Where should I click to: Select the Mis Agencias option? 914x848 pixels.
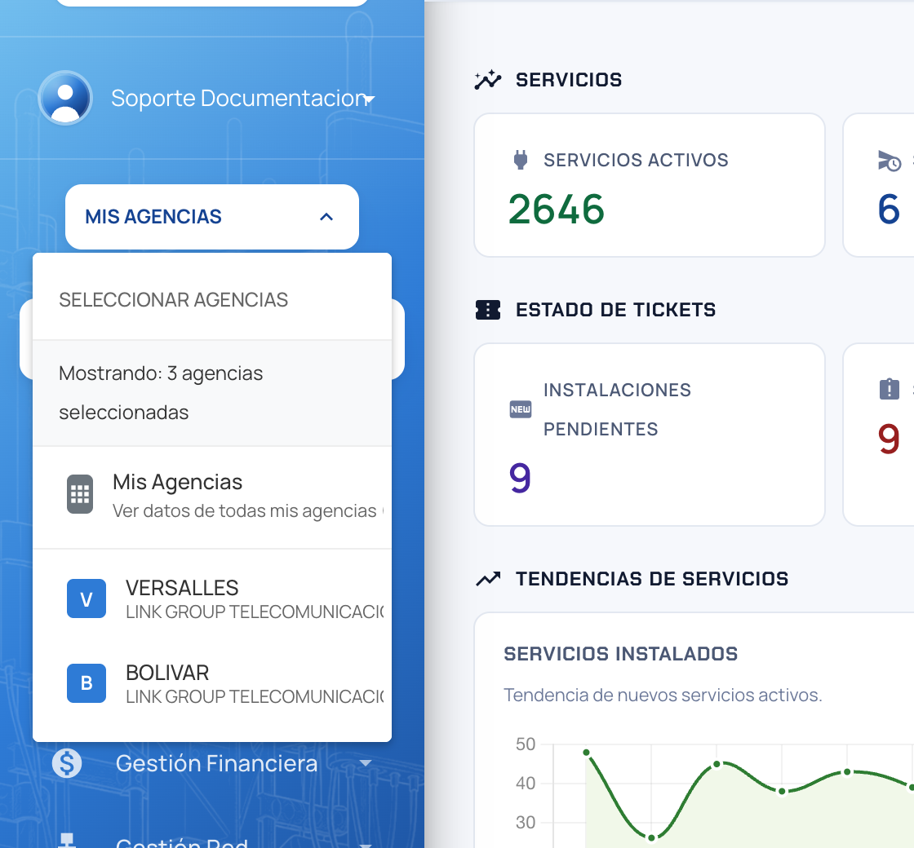click(212, 497)
